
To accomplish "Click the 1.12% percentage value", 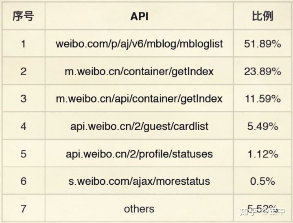I will (x=262, y=154).
